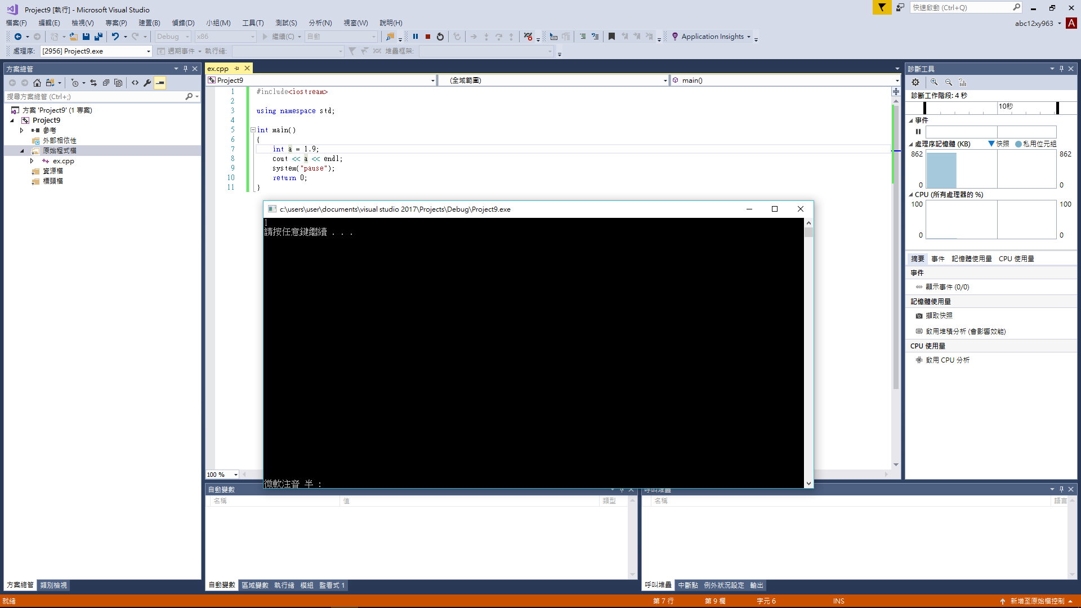The height and width of the screenshot is (608, 1081).
Task: Toggle Preview Selected Items highlighted button
Action: coord(160,83)
